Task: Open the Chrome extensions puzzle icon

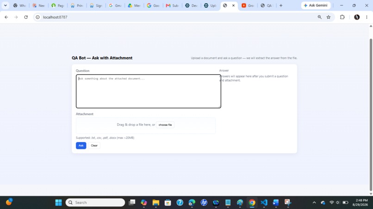Action: (342, 17)
